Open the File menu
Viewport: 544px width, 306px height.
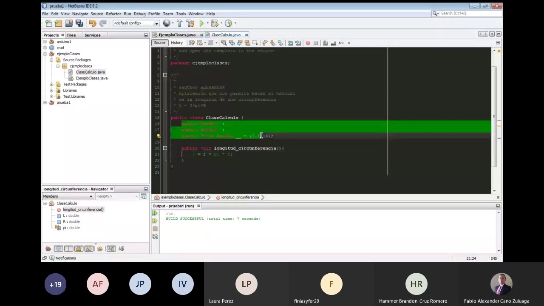[45, 14]
